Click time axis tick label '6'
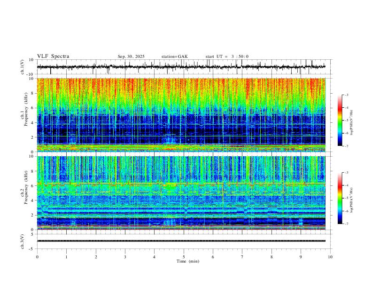This screenshot has height=288, width=372. (213, 257)
